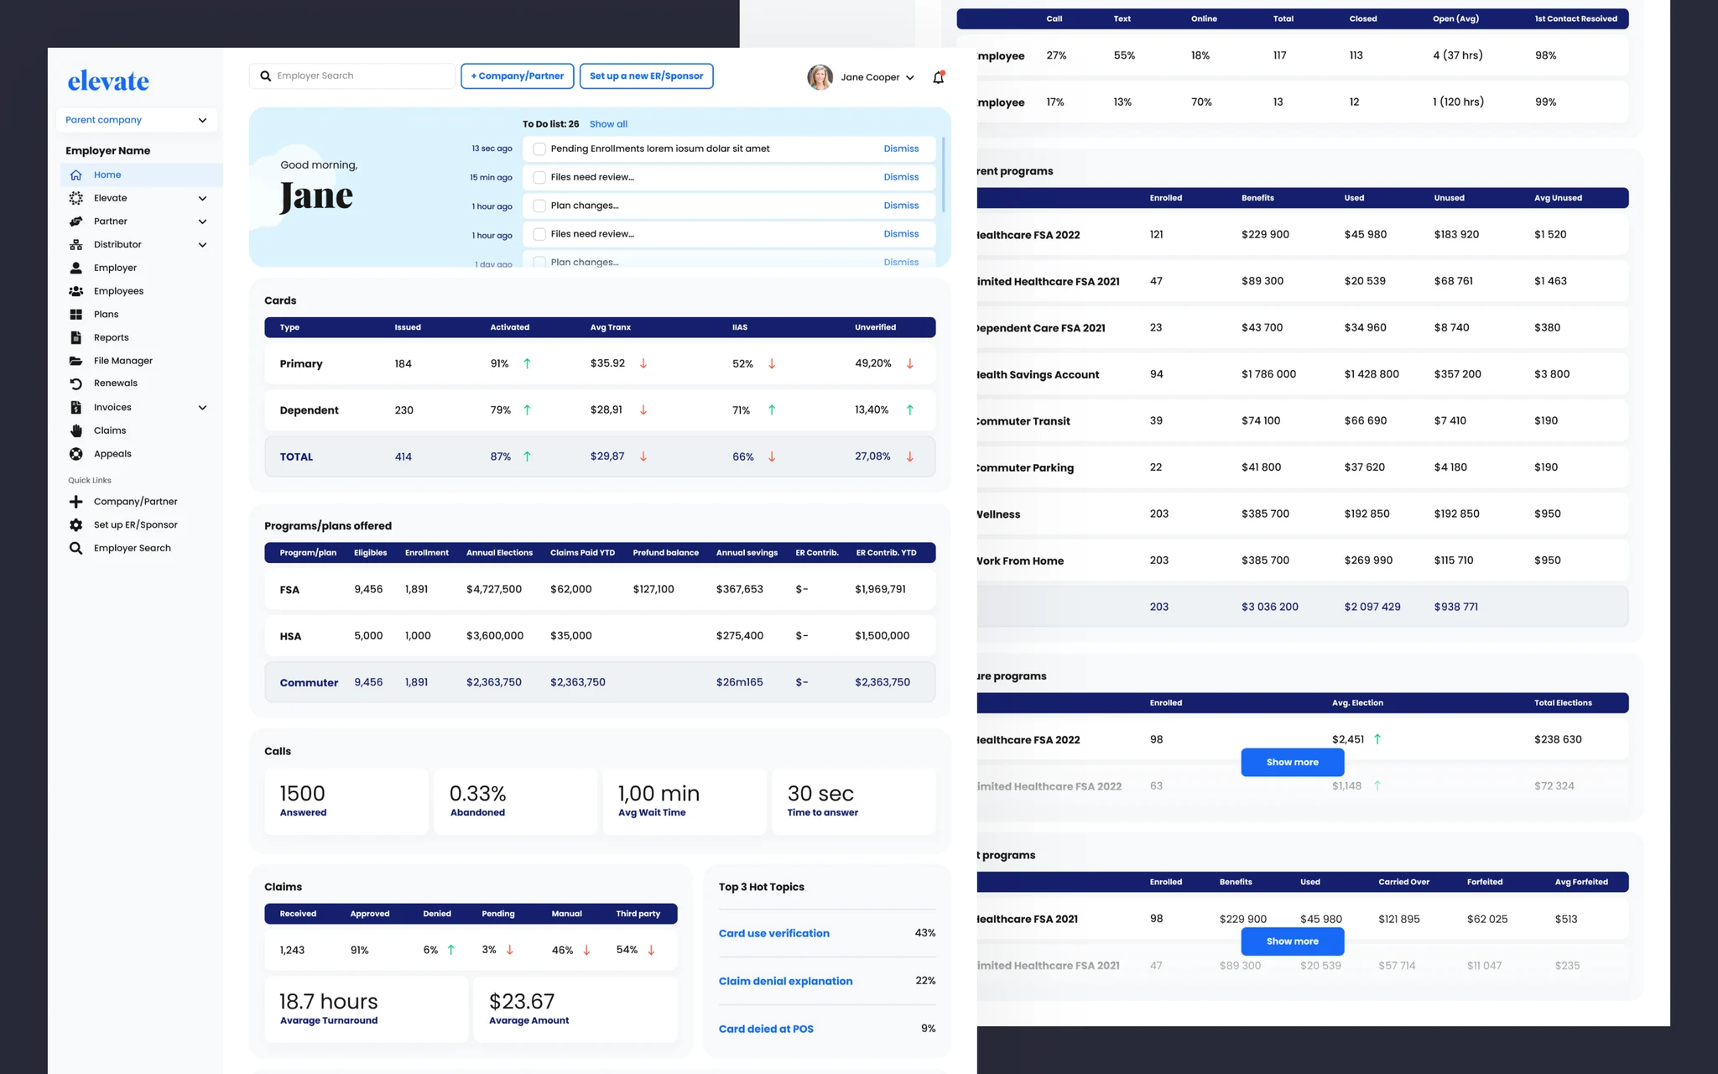
Task: Click the Employees group icon
Action: (x=75, y=291)
